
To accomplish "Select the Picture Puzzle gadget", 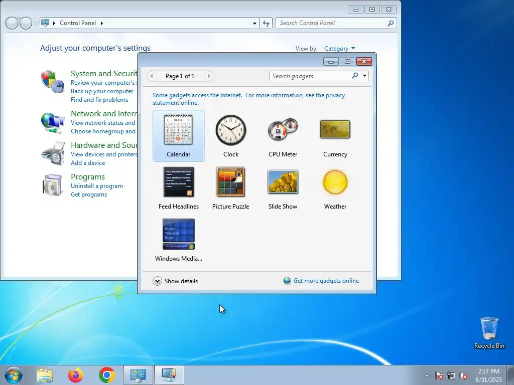I will click(x=231, y=188).
